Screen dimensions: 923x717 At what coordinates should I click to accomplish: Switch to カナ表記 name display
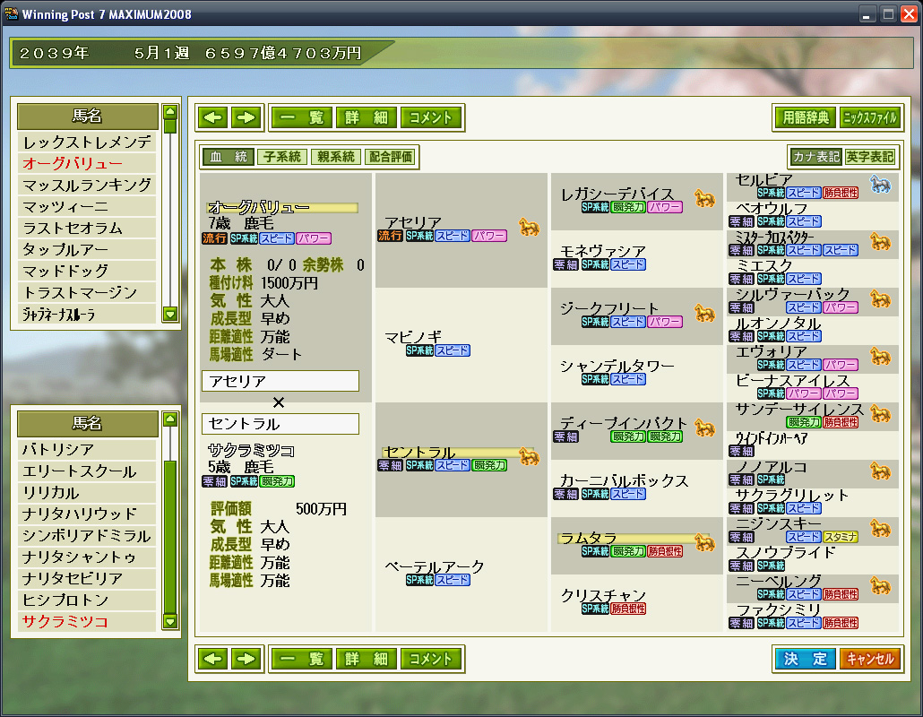[x=815, y=157]
